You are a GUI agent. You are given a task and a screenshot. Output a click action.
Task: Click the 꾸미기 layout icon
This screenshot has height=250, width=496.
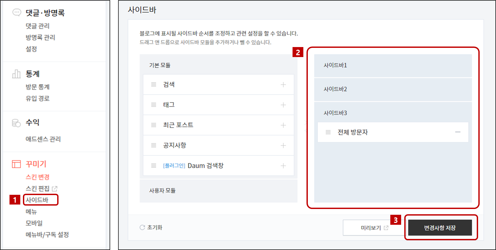point(16,164)
